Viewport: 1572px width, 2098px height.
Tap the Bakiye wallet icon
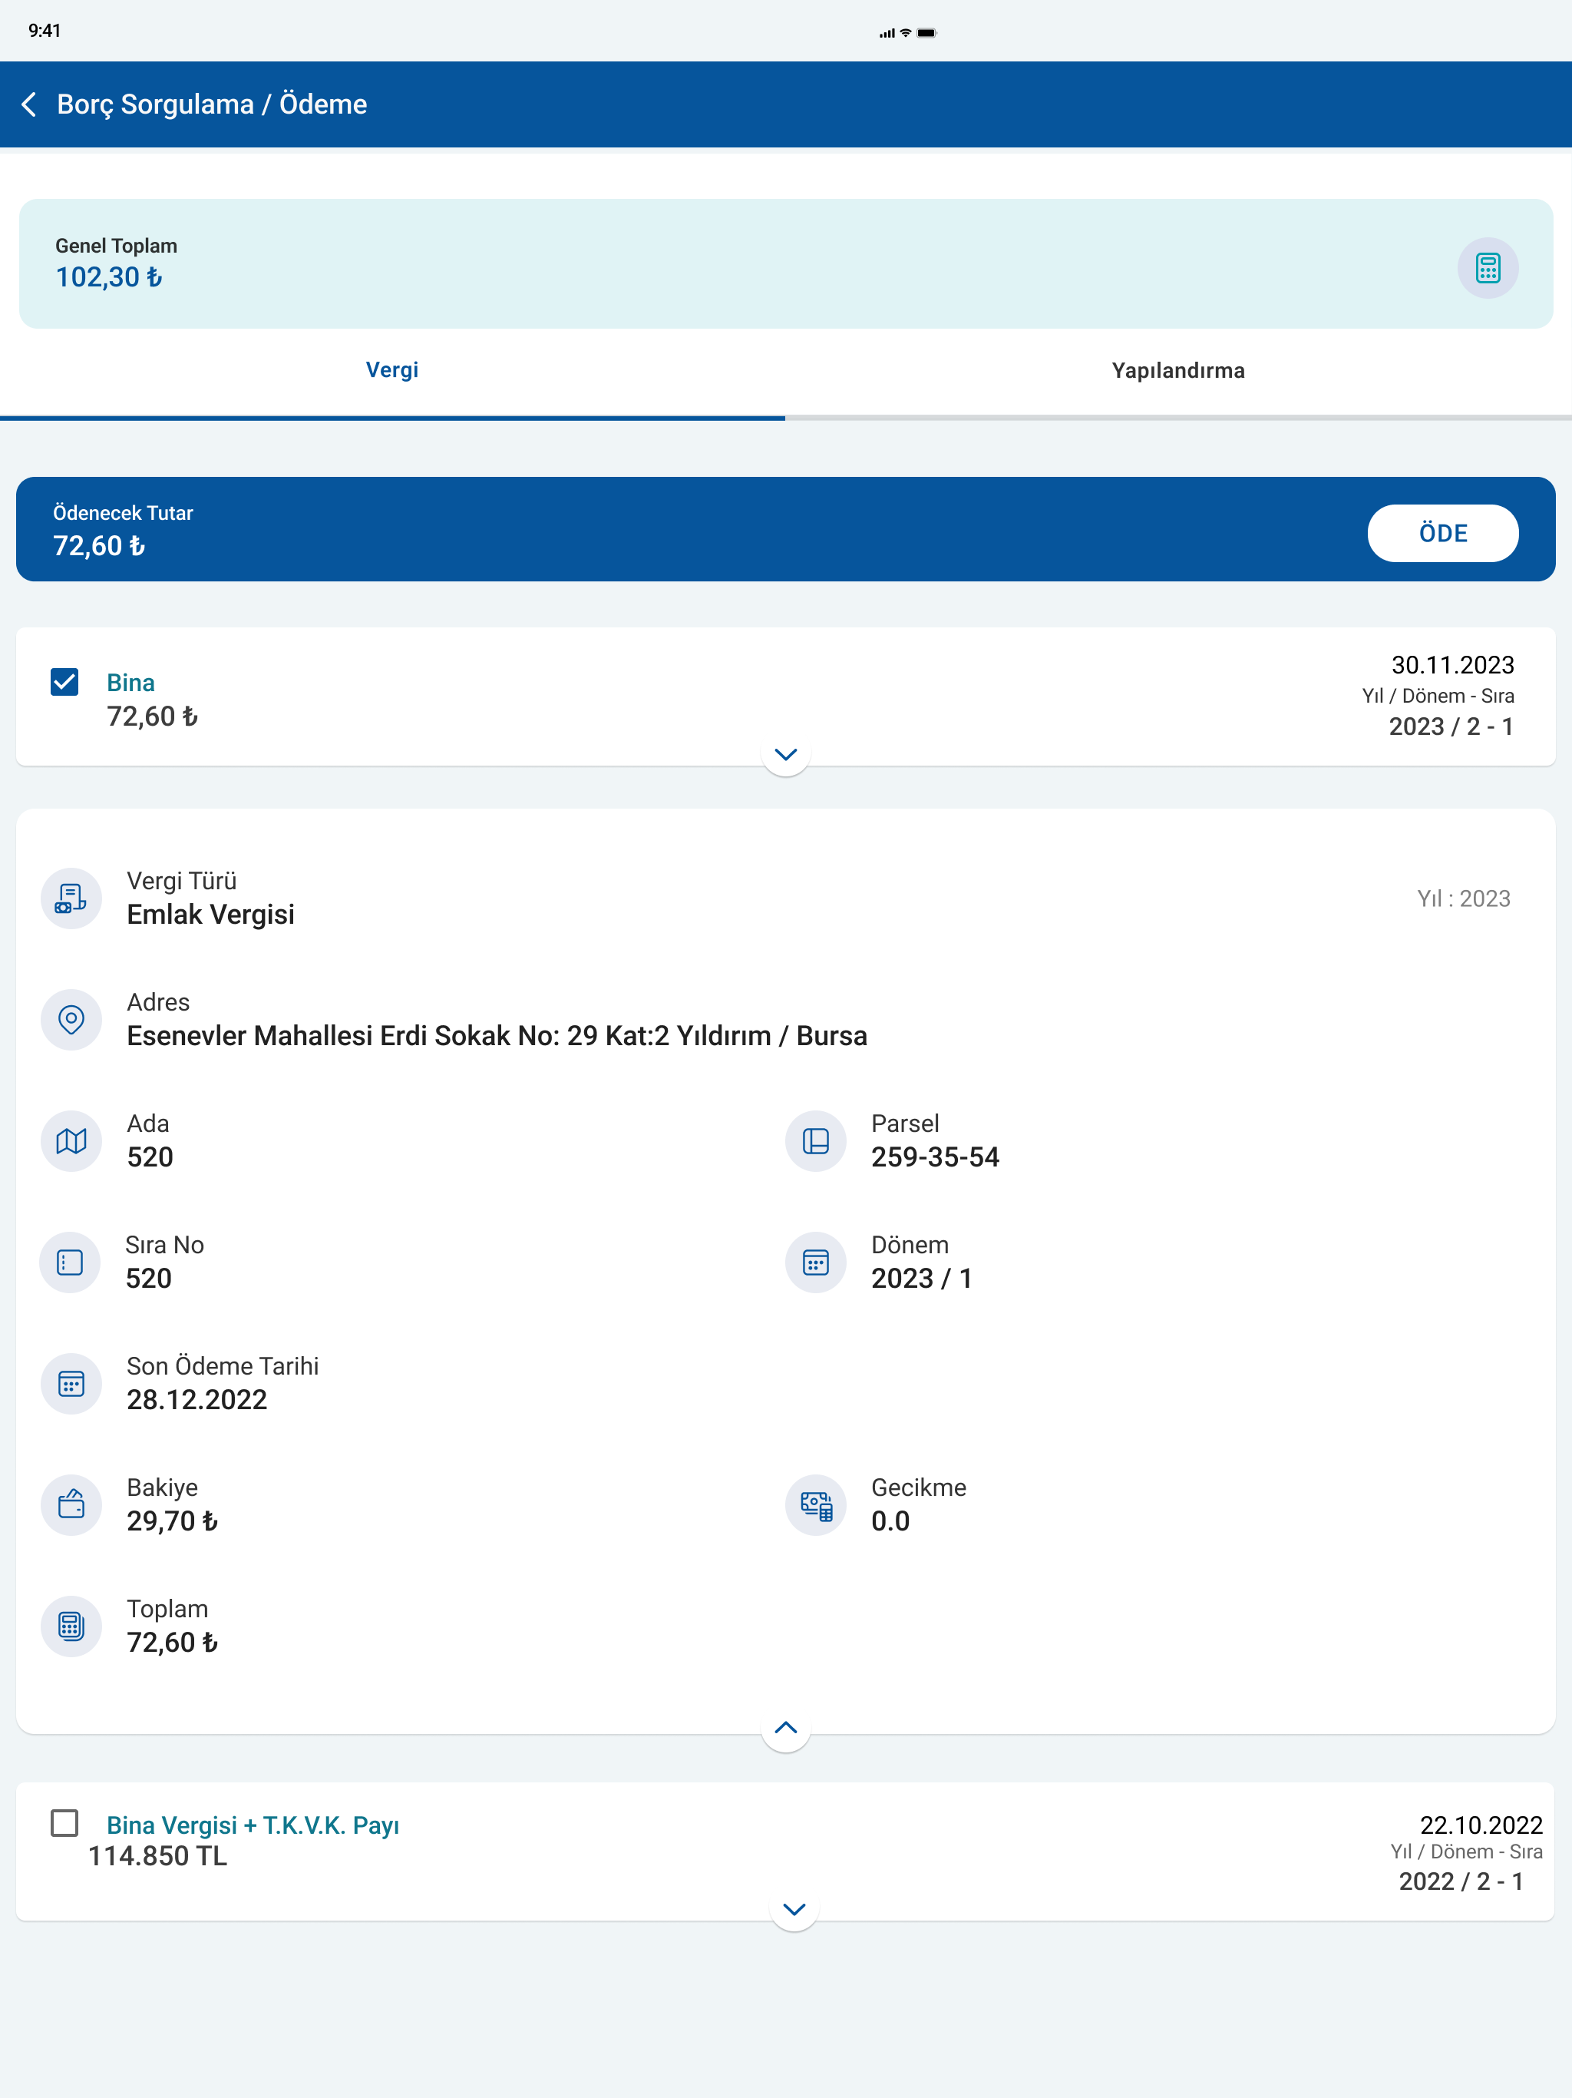coord(71,1505)
